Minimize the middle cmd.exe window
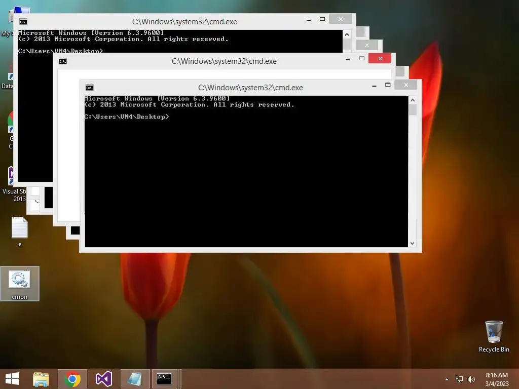This screenshot has height=389, width=519. point(348,59)
